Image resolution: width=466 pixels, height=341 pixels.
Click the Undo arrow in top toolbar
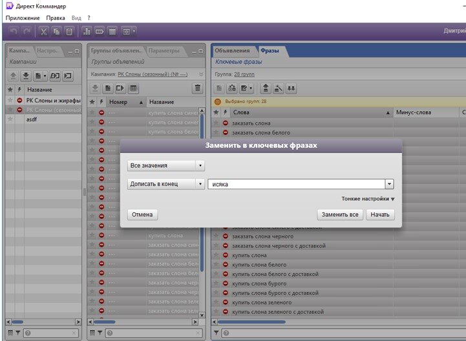[x=14, y=31]
